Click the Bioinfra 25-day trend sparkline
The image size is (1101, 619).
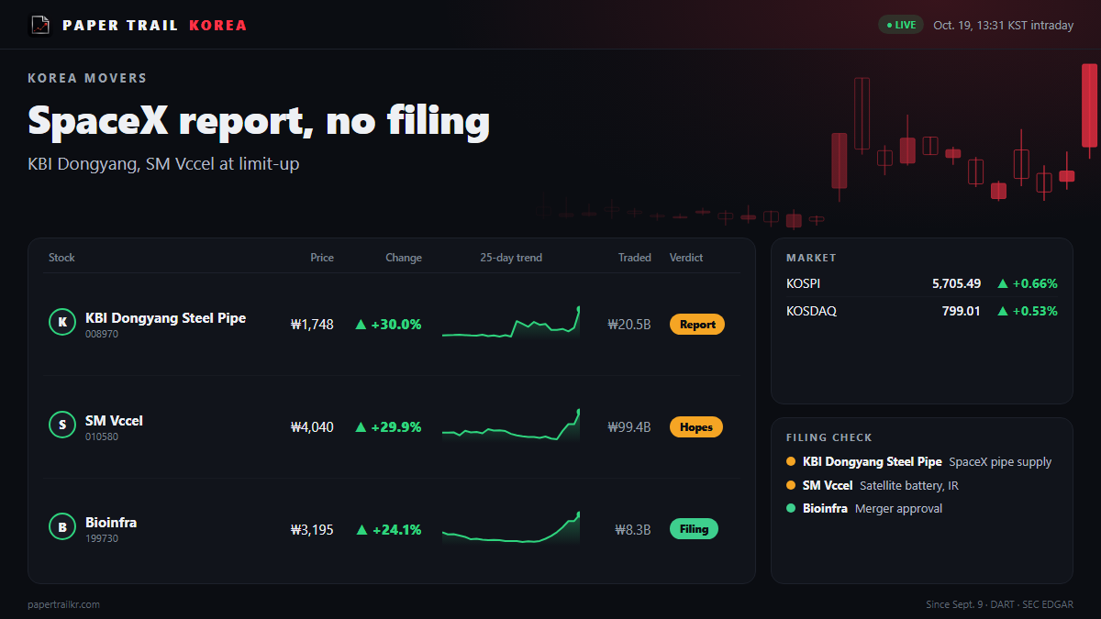click(x=511, y=528)
